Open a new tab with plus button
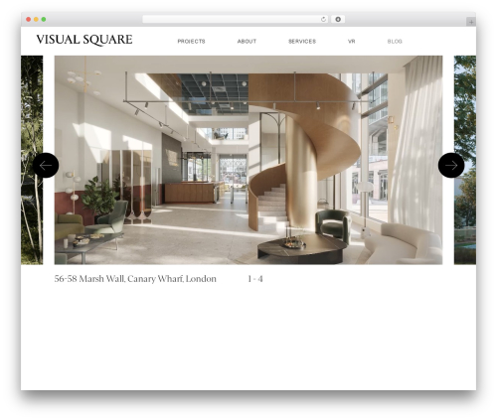The image size is (497, 420). tap(471, 22)
